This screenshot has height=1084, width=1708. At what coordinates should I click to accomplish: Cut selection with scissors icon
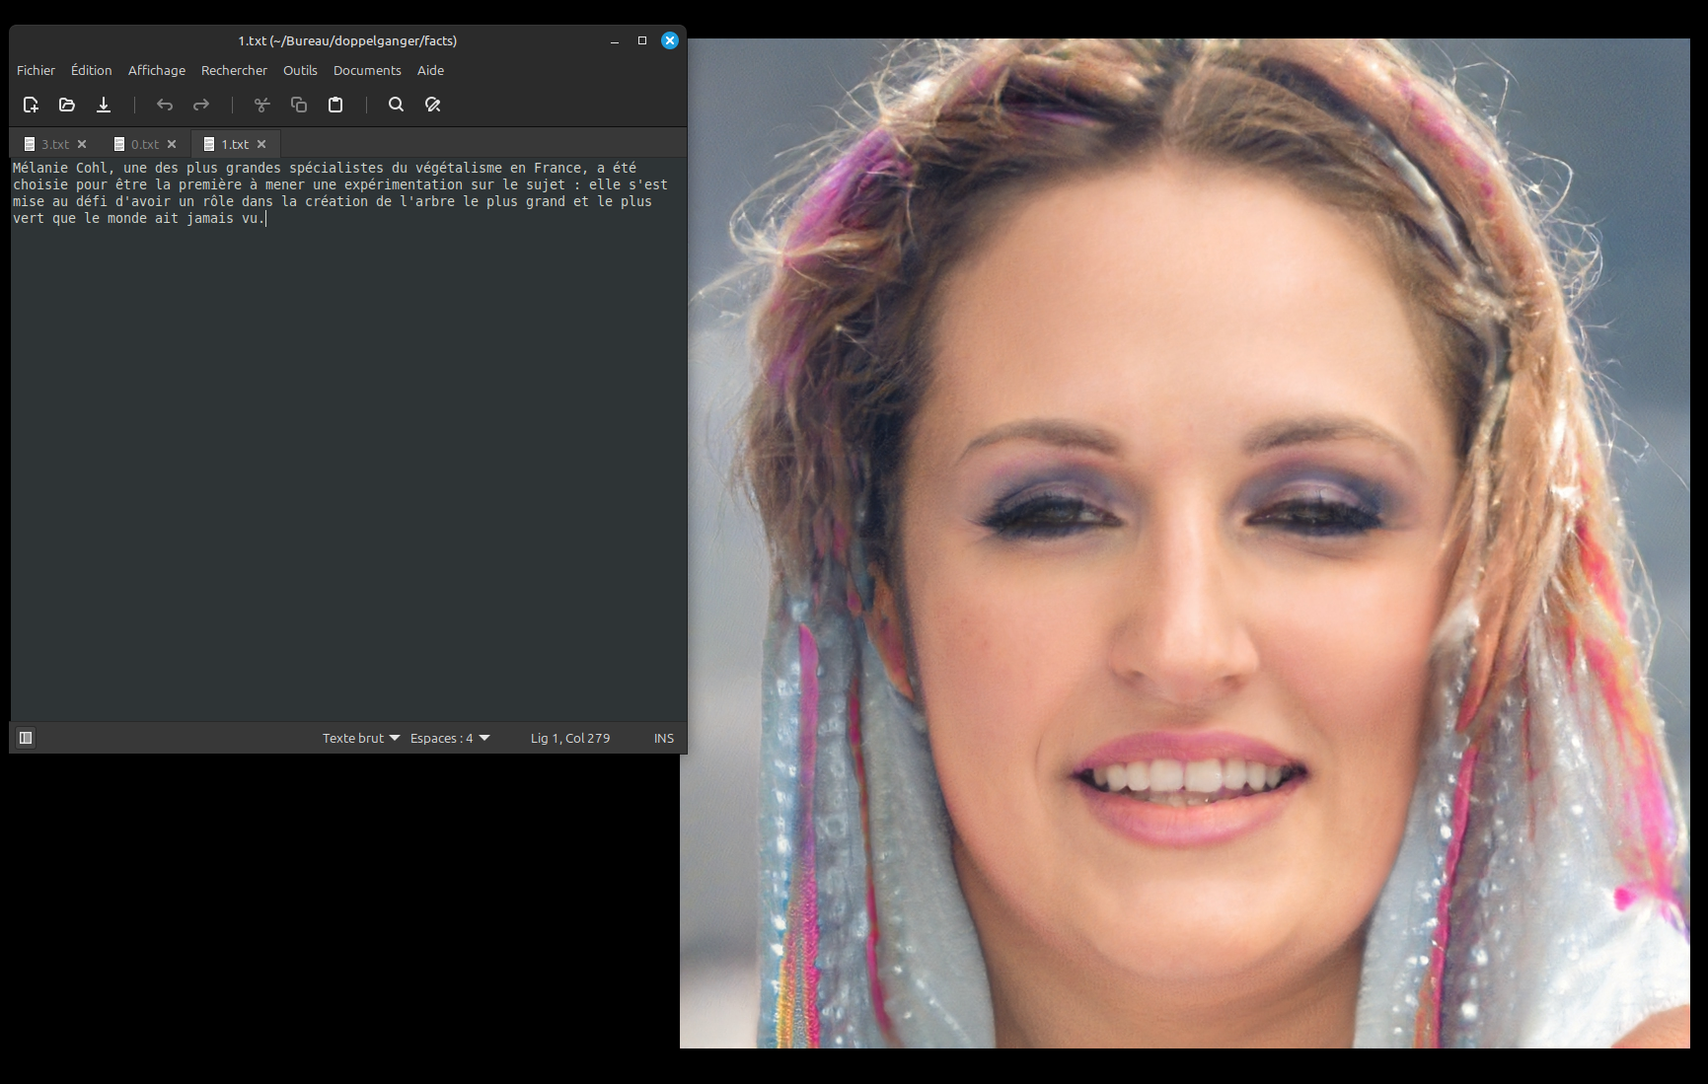pos(262,105)
